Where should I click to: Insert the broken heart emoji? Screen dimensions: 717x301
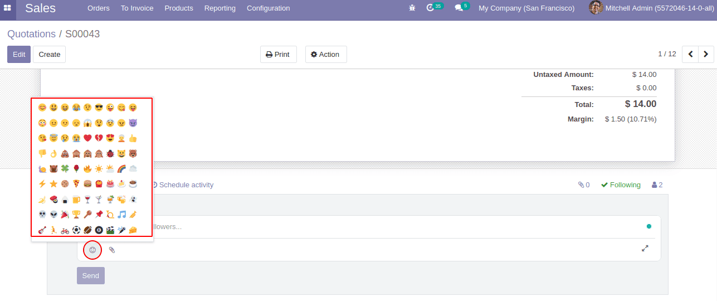99,138
